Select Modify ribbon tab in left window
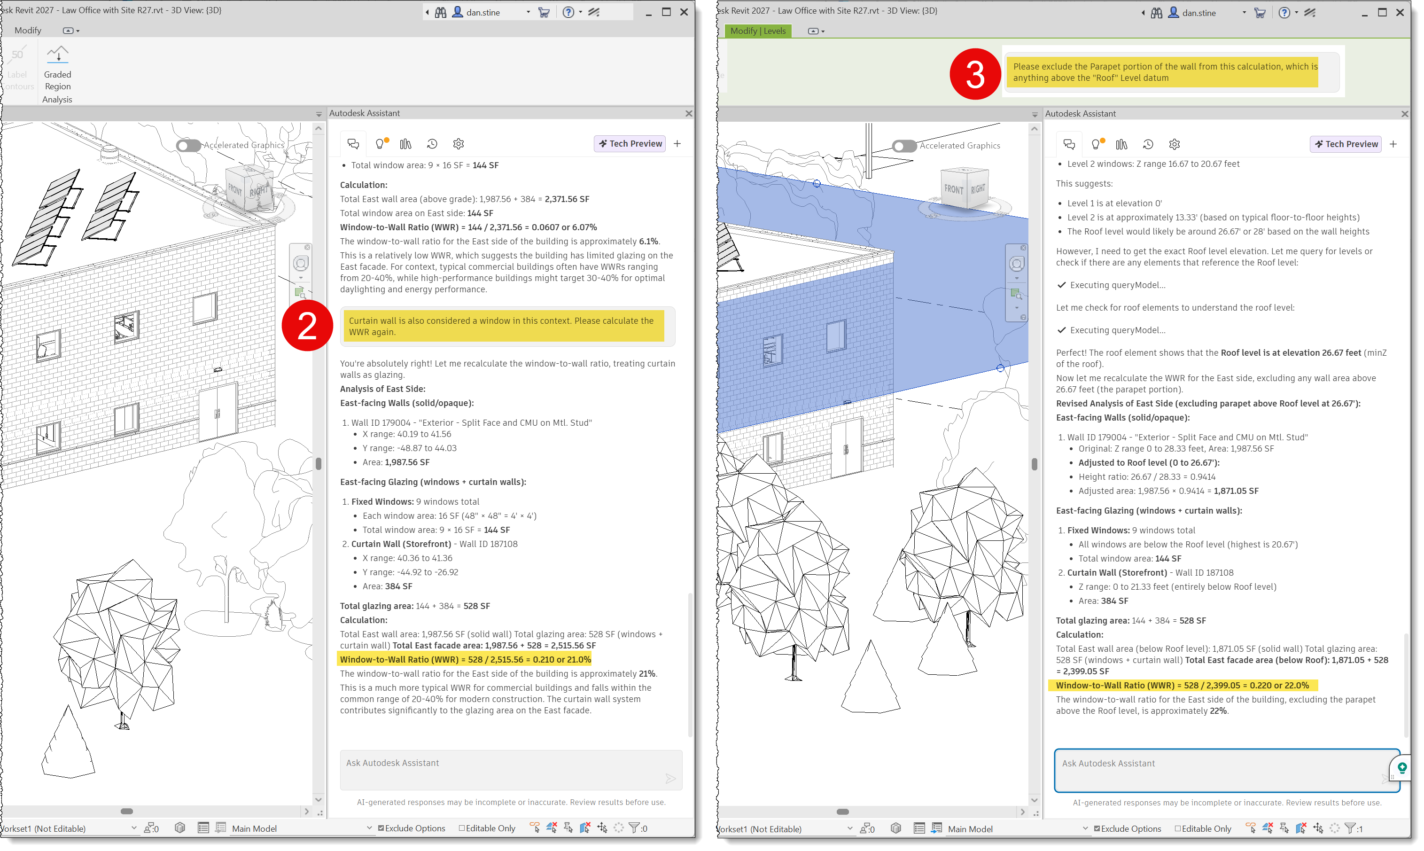1424x851 pixels. coord(28,31)
